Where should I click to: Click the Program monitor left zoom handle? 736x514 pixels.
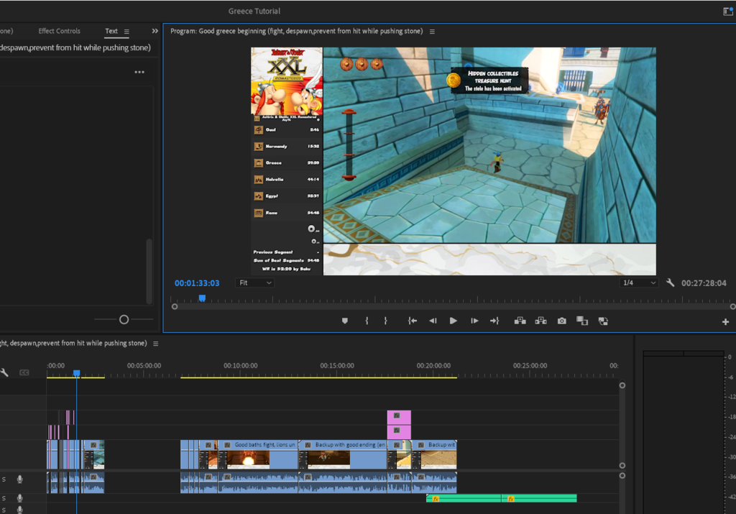[175, 306]
